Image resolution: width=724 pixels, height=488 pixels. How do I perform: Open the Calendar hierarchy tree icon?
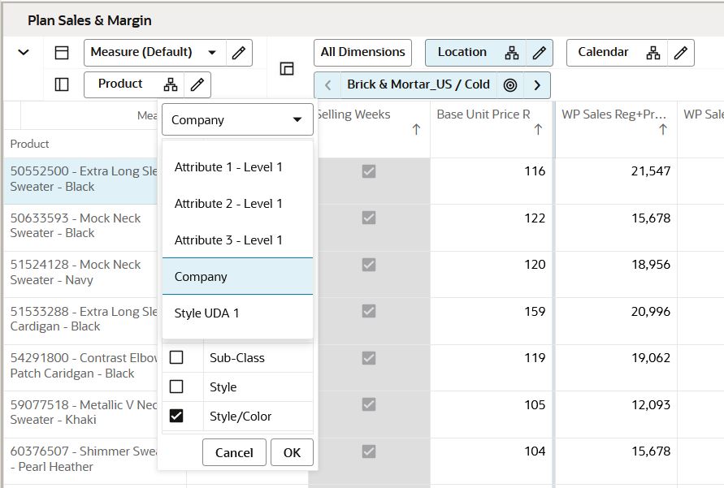pyautogui.click(x=652, y=53)
